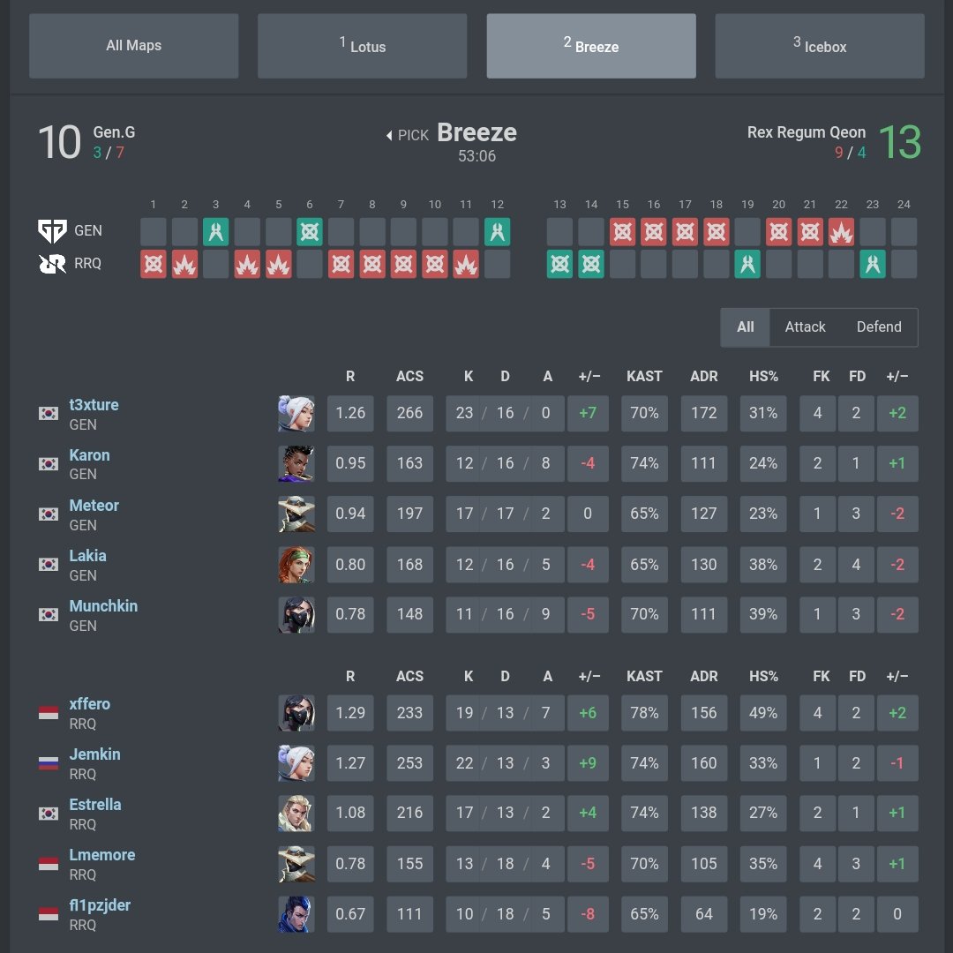Click Munchkin's Viper agent icon
953x953 pixels.
[296, 614]
